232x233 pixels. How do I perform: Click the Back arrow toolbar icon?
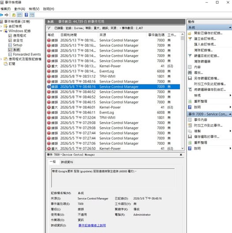[x=1, y=15]
